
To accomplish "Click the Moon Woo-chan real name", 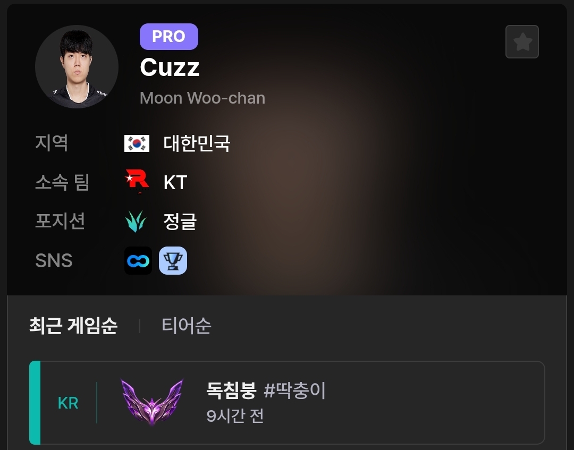I will [x=202, y=98].
